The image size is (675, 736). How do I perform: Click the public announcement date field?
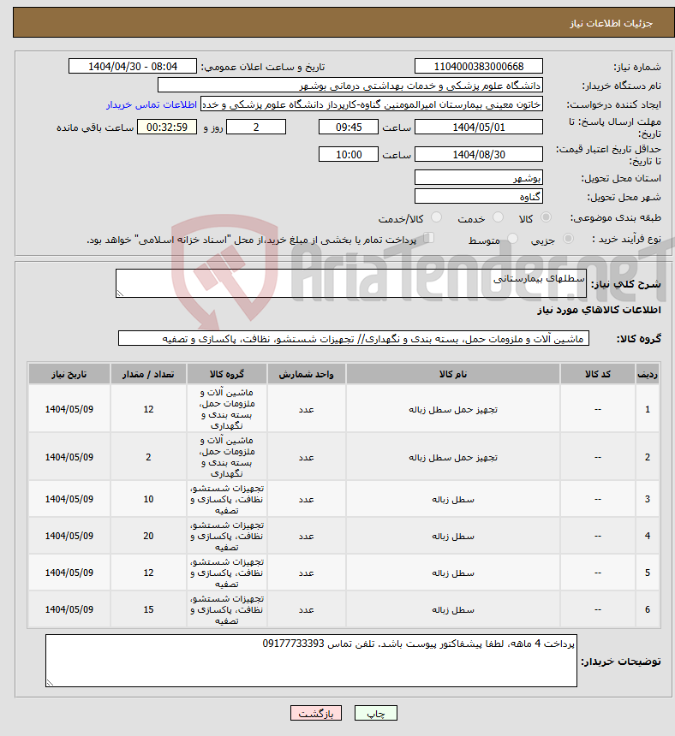133,66
